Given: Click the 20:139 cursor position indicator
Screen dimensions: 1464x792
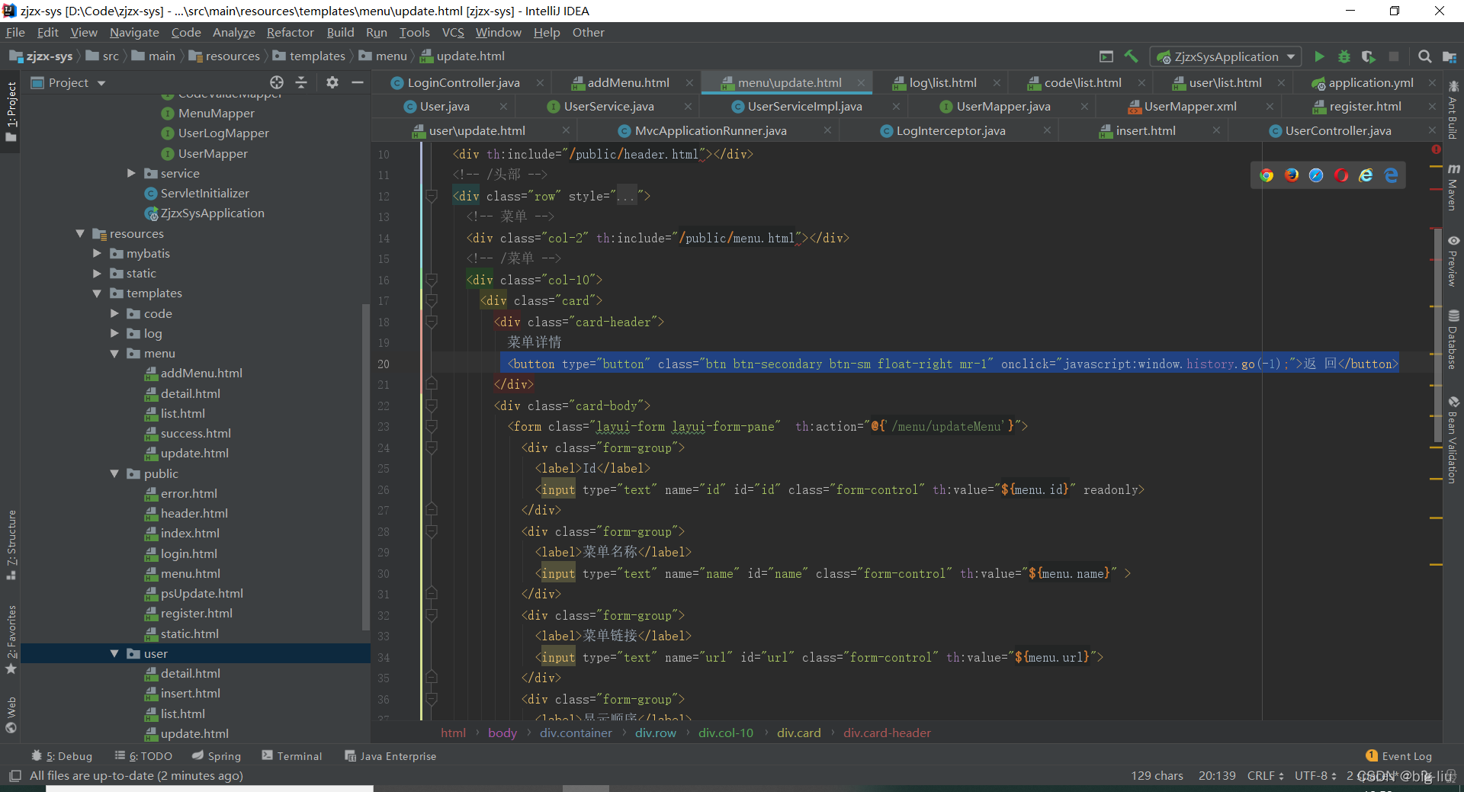Looking at the screenshot, I should [x=1217, y=776].
